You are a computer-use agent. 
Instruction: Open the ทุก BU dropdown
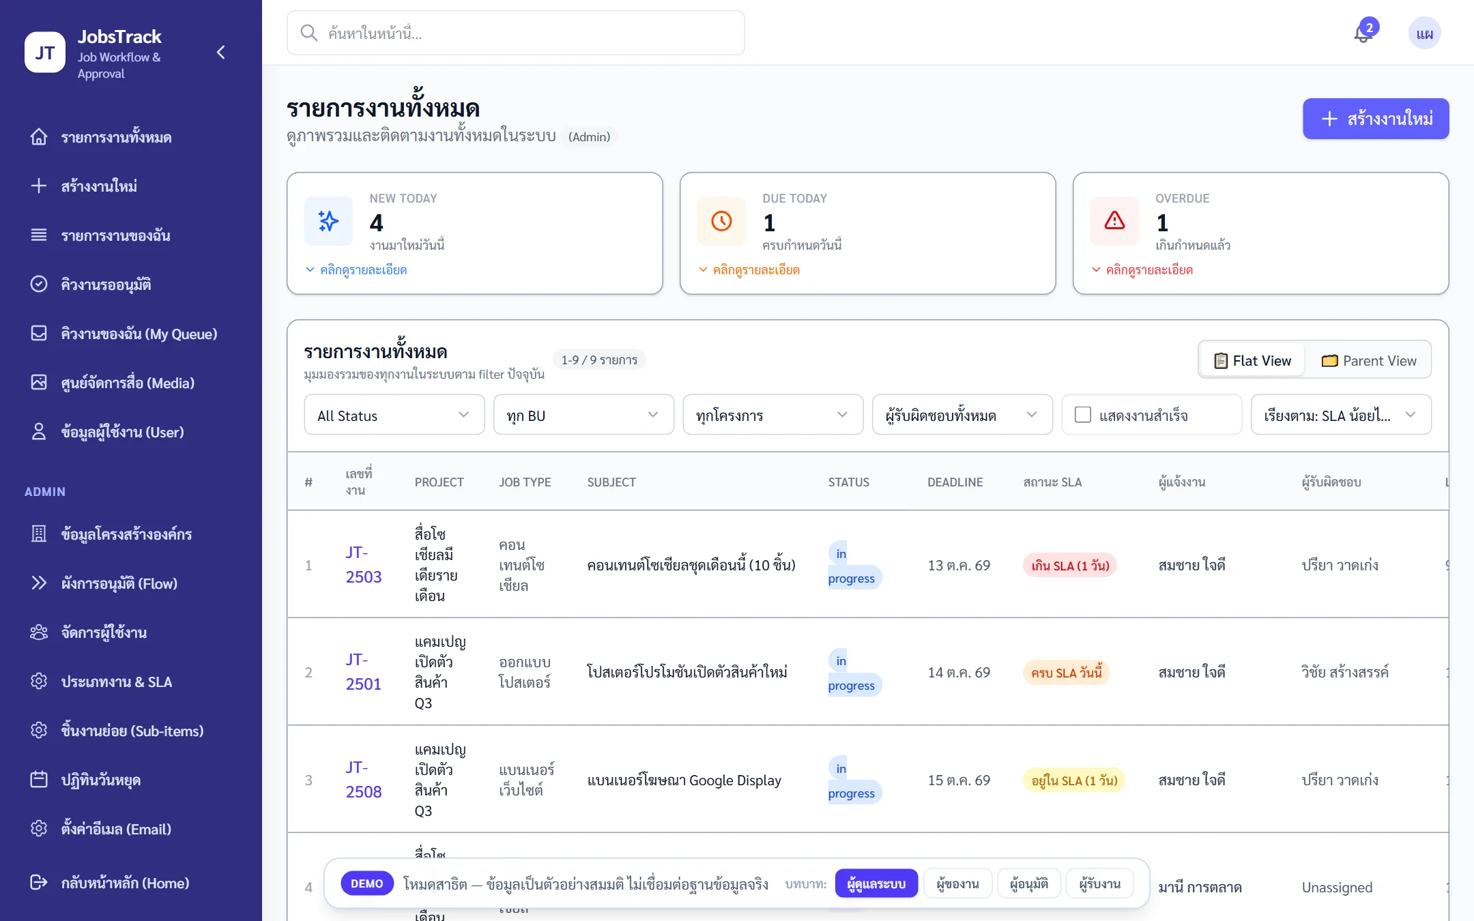tap(583, 415)
